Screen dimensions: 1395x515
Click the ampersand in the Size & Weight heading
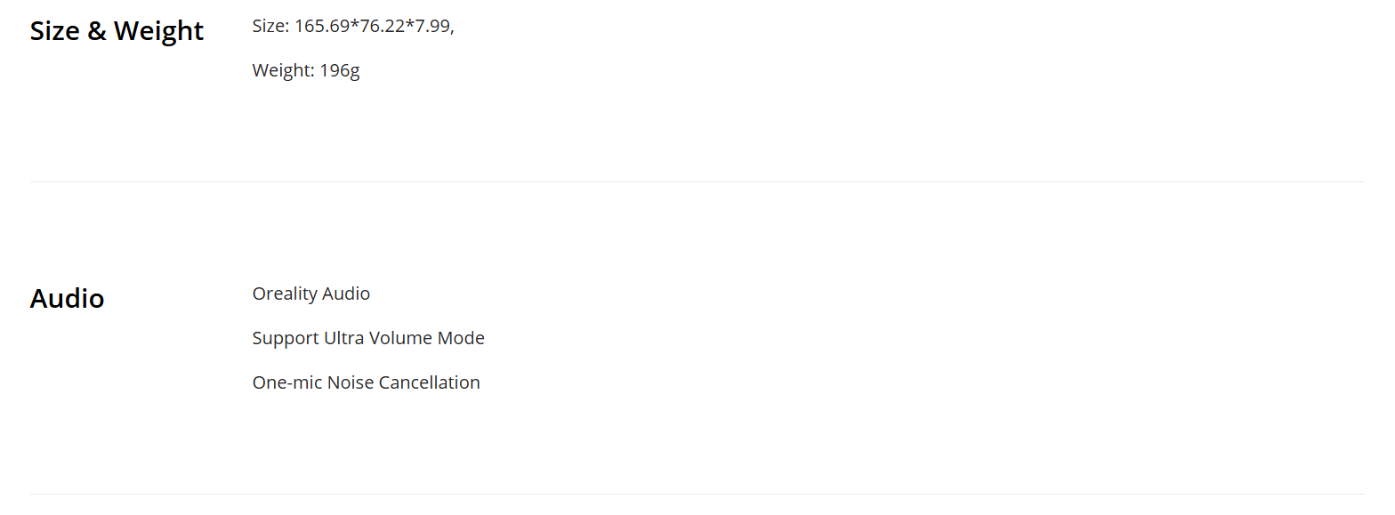pyautogui.click(x=96, y=31)
